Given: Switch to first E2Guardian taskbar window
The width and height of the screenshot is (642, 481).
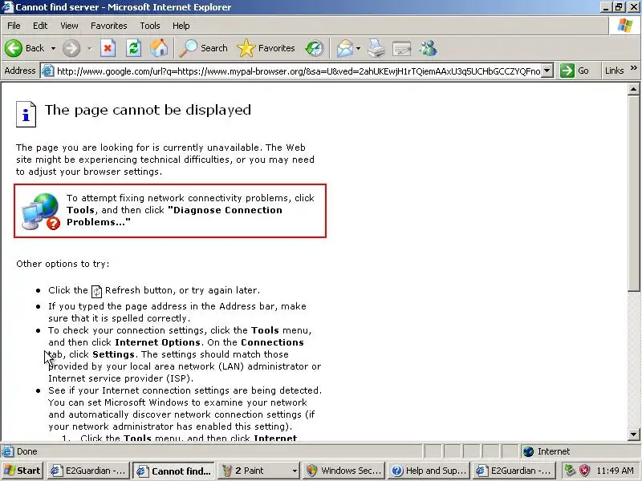Looking at the screenshot, I should (x=88, y=471).
